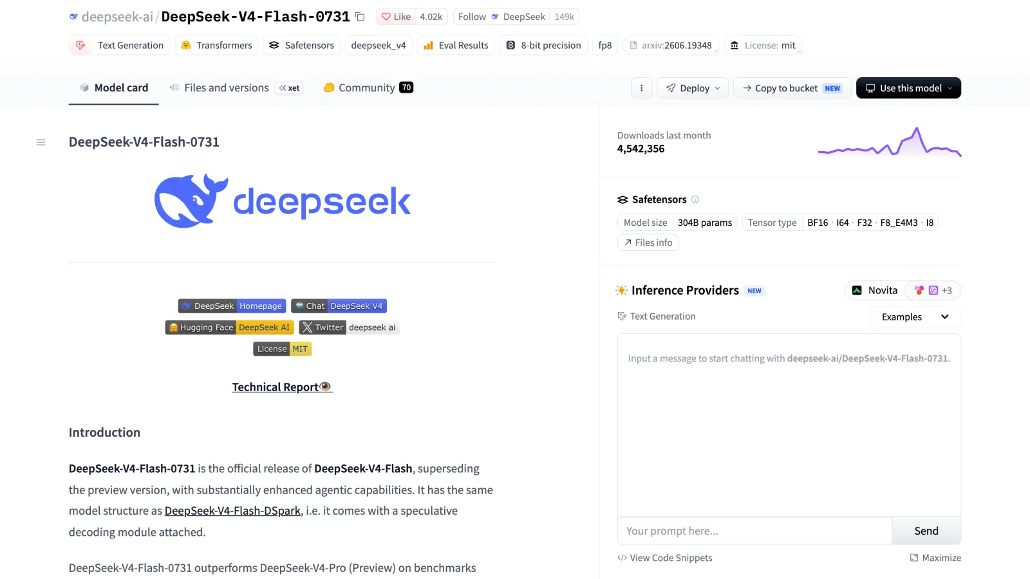Open the Eval Results tag
This screenshot has width=1030, height=579.
[x=456, y=45]
